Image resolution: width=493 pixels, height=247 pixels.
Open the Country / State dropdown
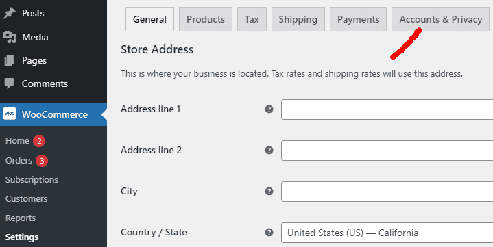pyautogui.click(x=387, y=233)
